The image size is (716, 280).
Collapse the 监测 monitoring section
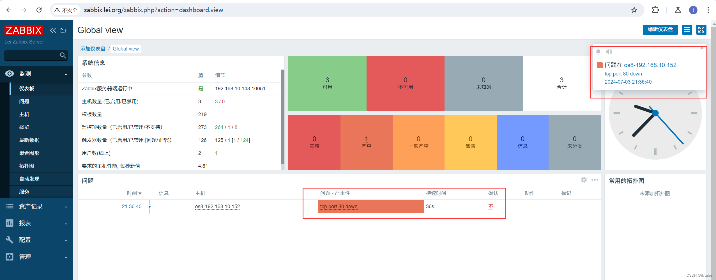click(x=36, y=74)
